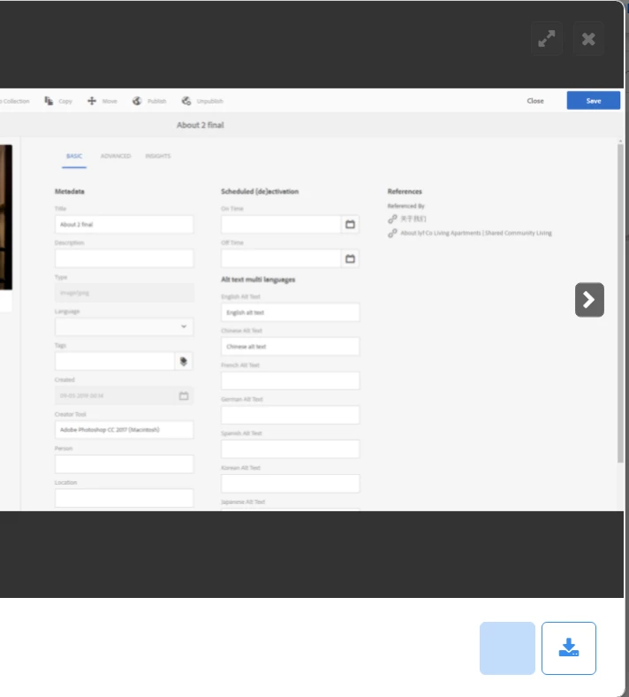Click the French Alt Text field
The image size is (629, 697).
point(291,381)
